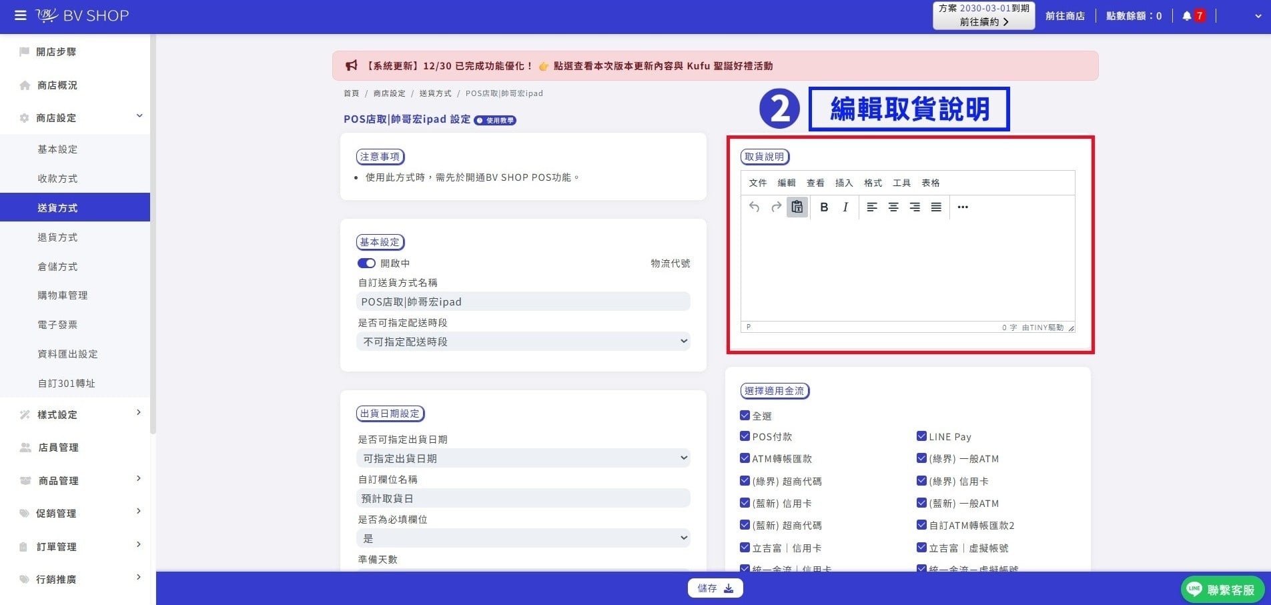Click the BV SHOP logo
Viewport: 1271px width, 605px height.
coord(82,15)
